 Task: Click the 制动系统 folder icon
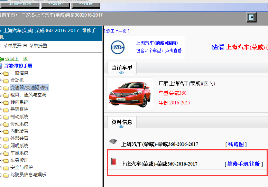[x=6, y=117]
